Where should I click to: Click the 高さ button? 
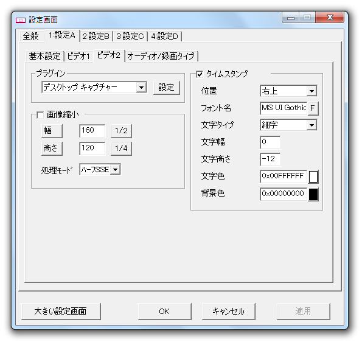52,148
